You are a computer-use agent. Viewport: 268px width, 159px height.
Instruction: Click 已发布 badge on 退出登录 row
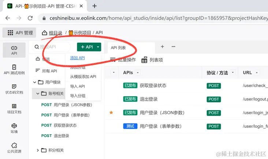[130, 99]
